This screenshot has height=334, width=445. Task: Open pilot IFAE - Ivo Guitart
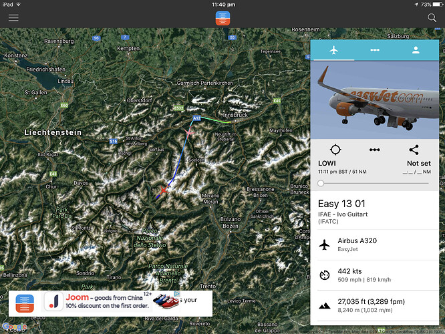click(343, 214)
